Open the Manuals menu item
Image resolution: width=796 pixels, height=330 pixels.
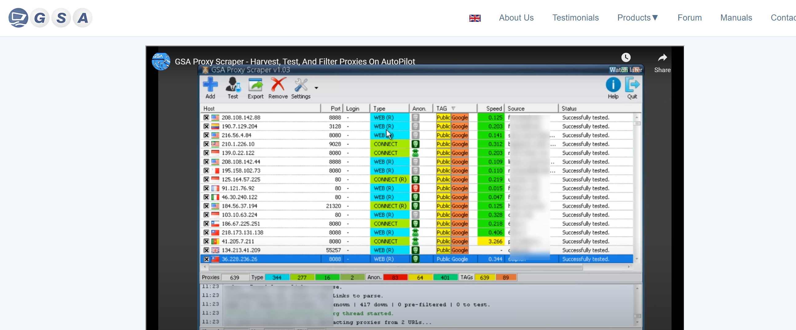(x=736, y=18)
